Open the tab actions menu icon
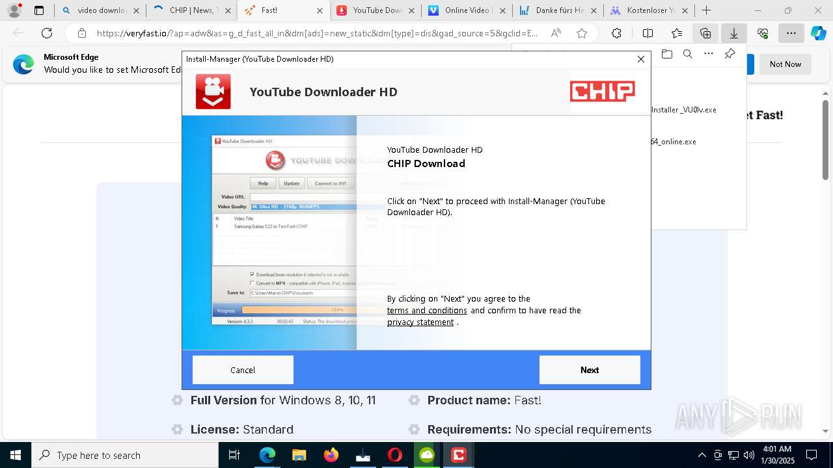This screenshot has width=833, height=468. pyautogui.click(x=39, y=10)
